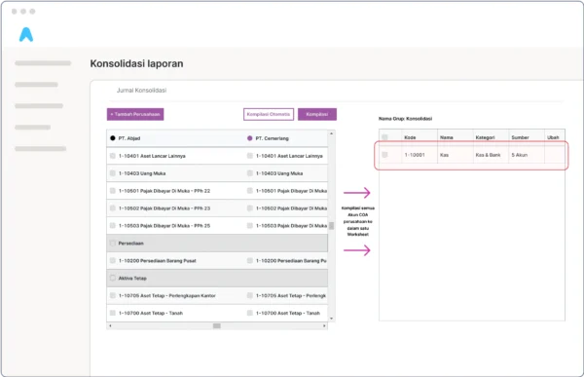Toggle checkbox for row 1-10001 Kas
The image size is (584, 377).
pyautogui.click(x=384, y=155)
